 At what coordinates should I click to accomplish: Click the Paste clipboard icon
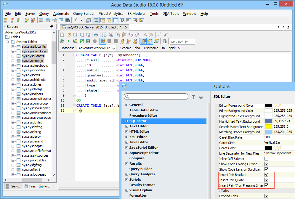pos(124,35)
